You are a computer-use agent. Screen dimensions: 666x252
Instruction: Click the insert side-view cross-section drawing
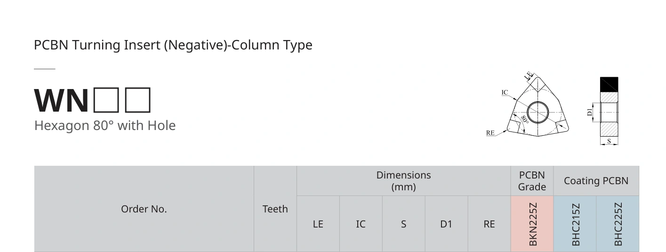(606, 111)
